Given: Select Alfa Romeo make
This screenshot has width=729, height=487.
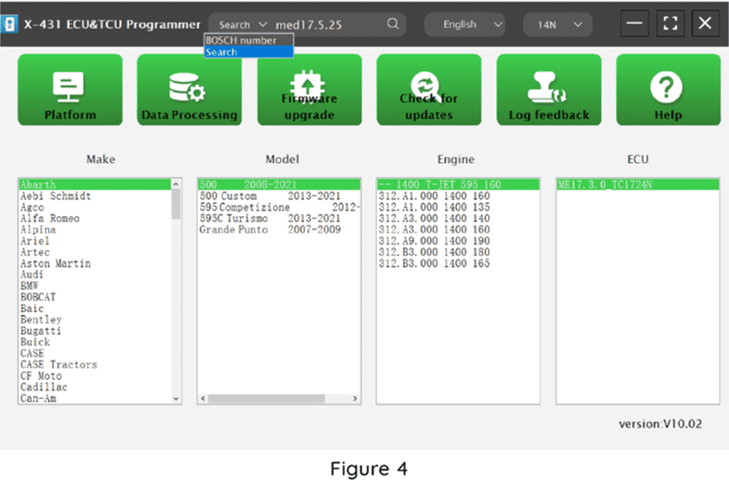Looking at the screenshot, I should click(95, 219).
